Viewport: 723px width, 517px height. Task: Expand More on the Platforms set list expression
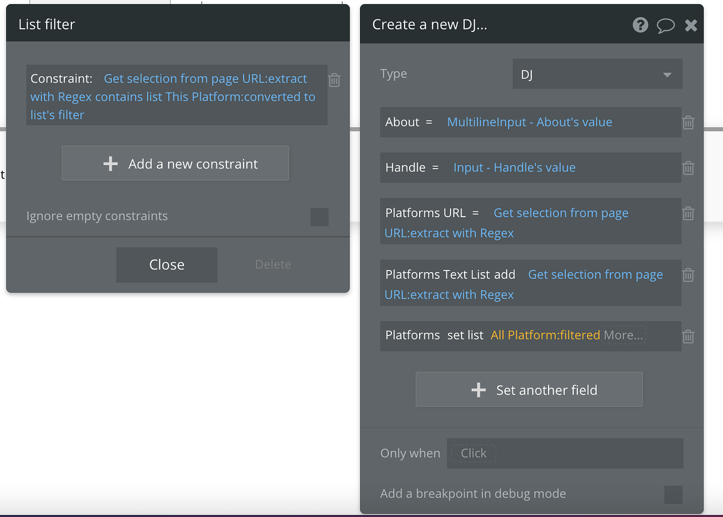click(x=623, y=335)
